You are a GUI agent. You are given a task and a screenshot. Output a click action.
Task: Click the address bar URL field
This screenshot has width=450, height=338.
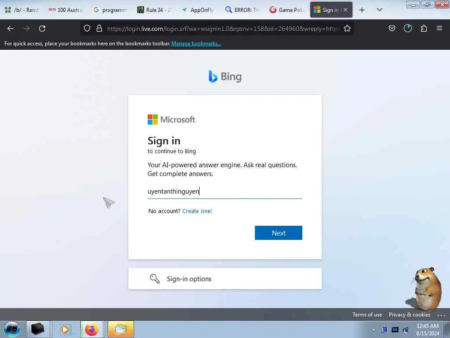(x=223, y=29)
